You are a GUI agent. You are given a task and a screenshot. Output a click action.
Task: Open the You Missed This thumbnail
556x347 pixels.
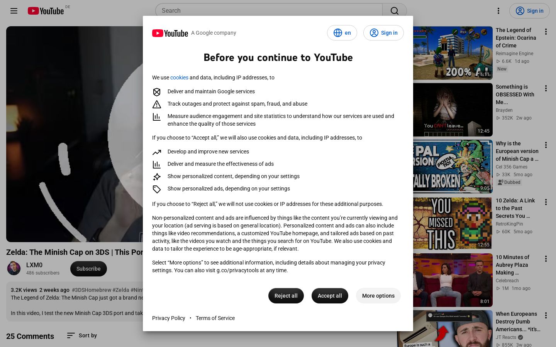pyautogui.click(x=453, y=223)
